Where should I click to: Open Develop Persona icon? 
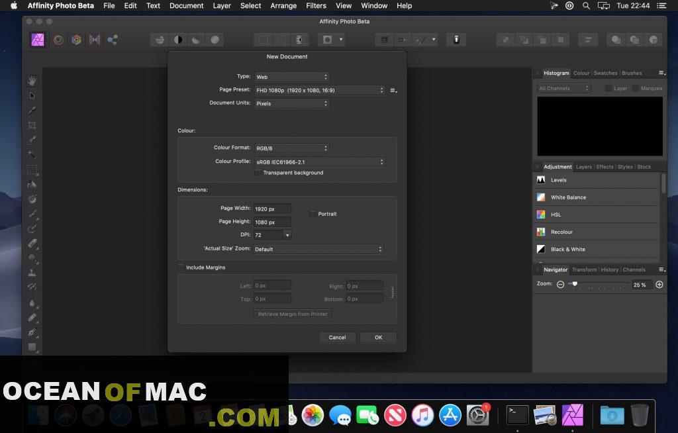[x=77, y=40]
